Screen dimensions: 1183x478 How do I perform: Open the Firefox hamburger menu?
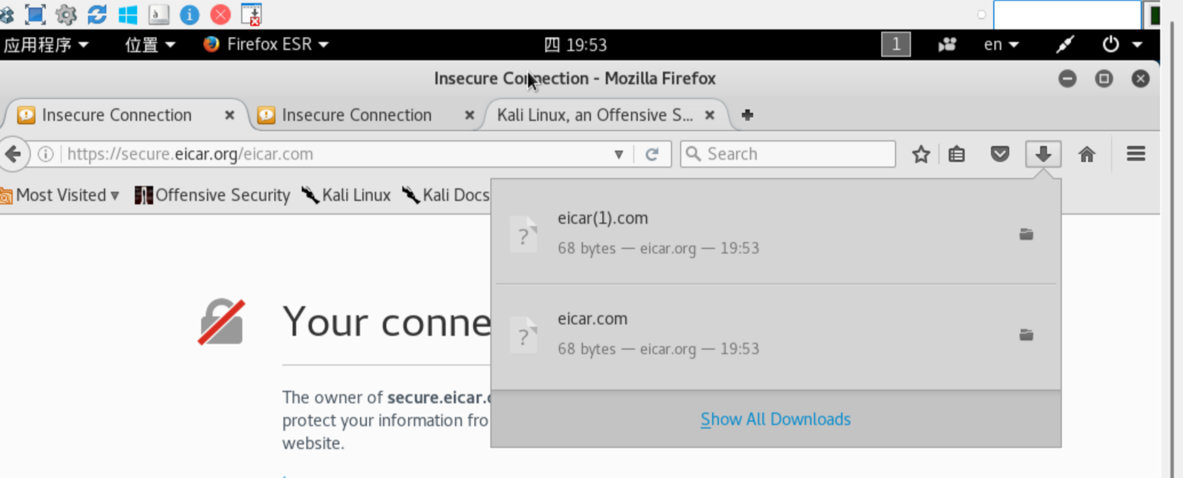coord(1136,154)
